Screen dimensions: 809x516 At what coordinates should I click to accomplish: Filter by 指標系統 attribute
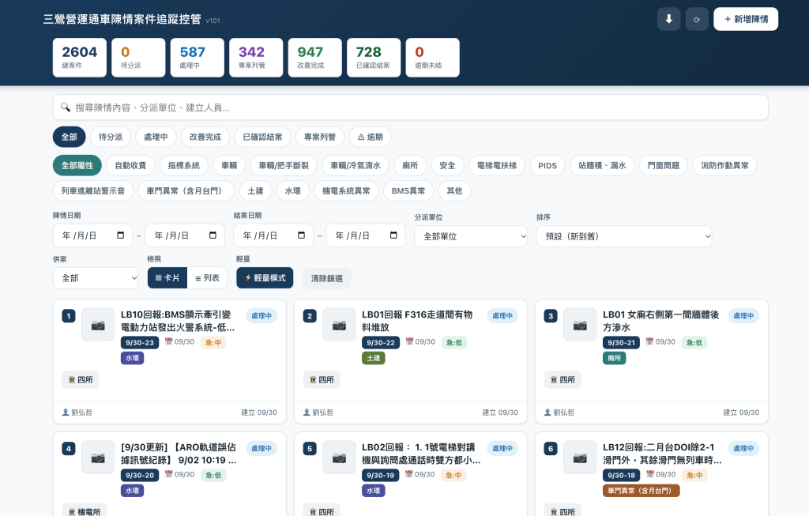183,166
